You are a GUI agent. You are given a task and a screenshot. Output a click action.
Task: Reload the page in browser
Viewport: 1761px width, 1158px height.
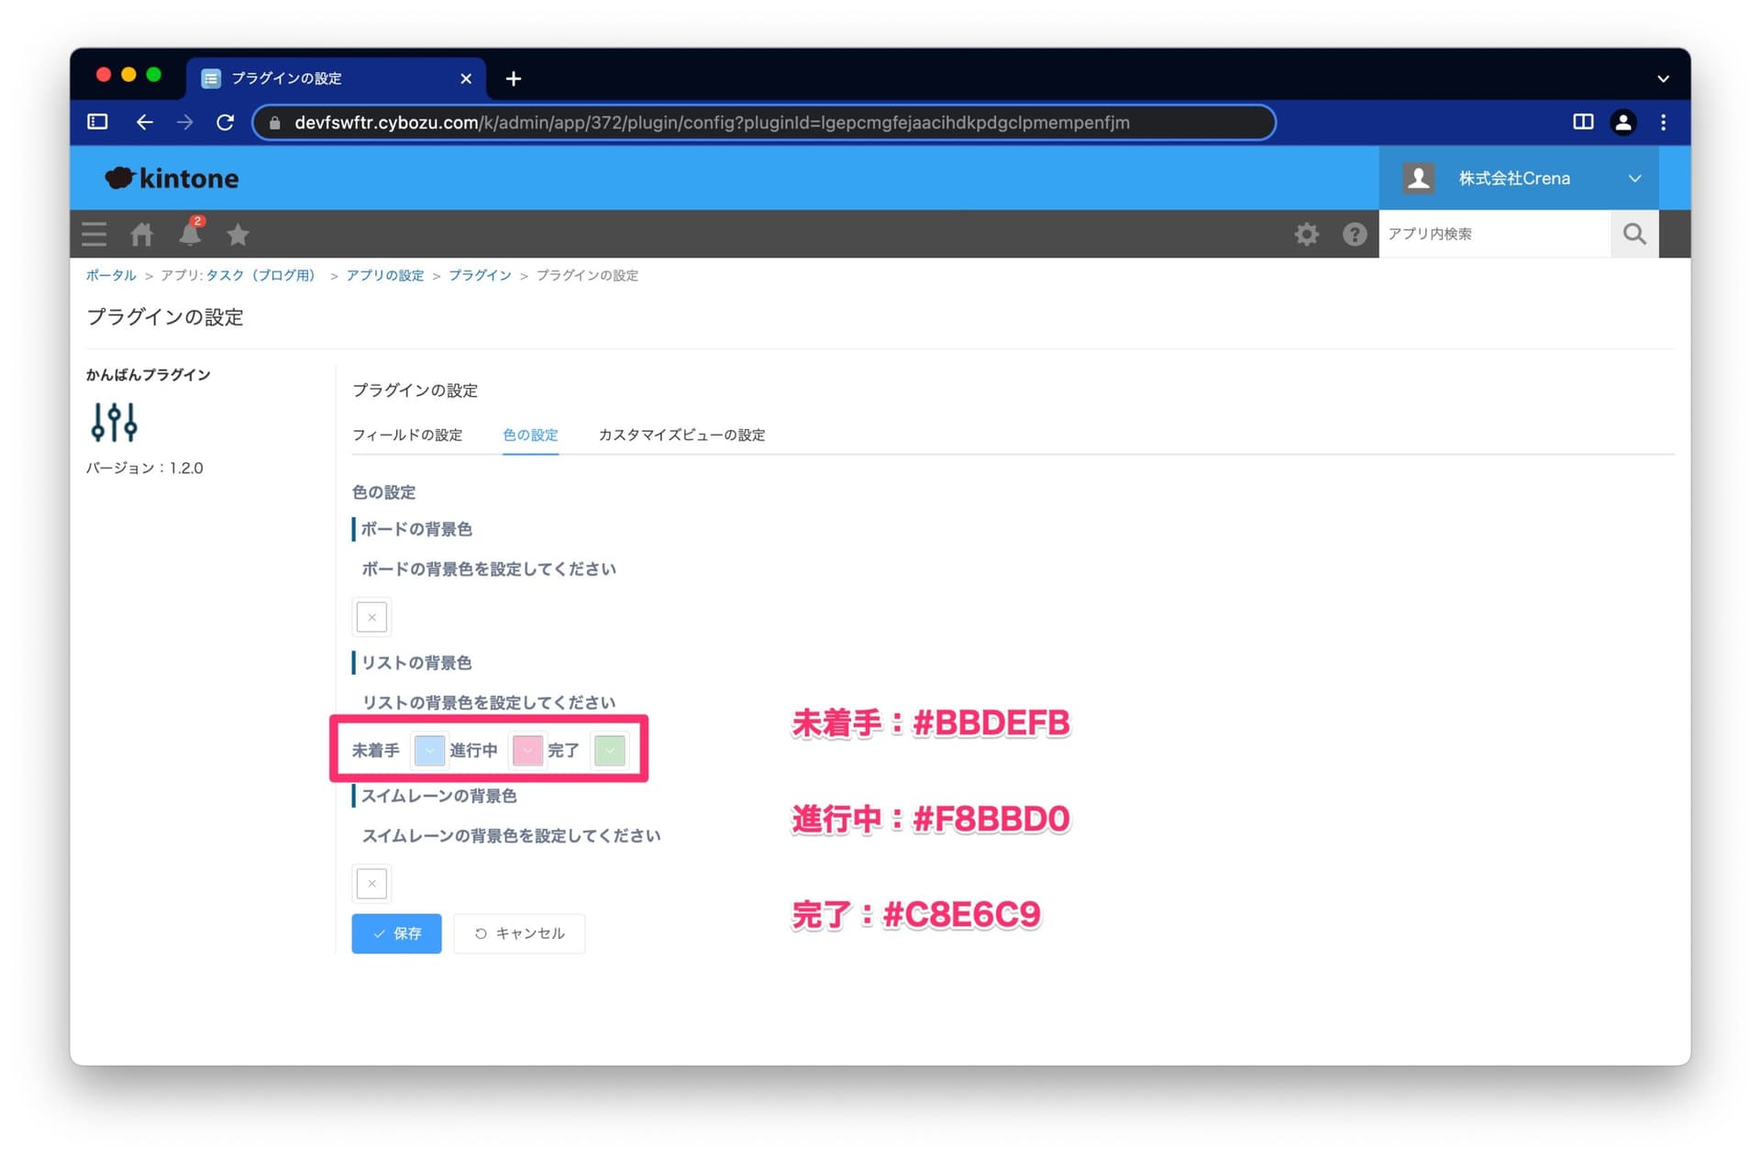[225, 122]
